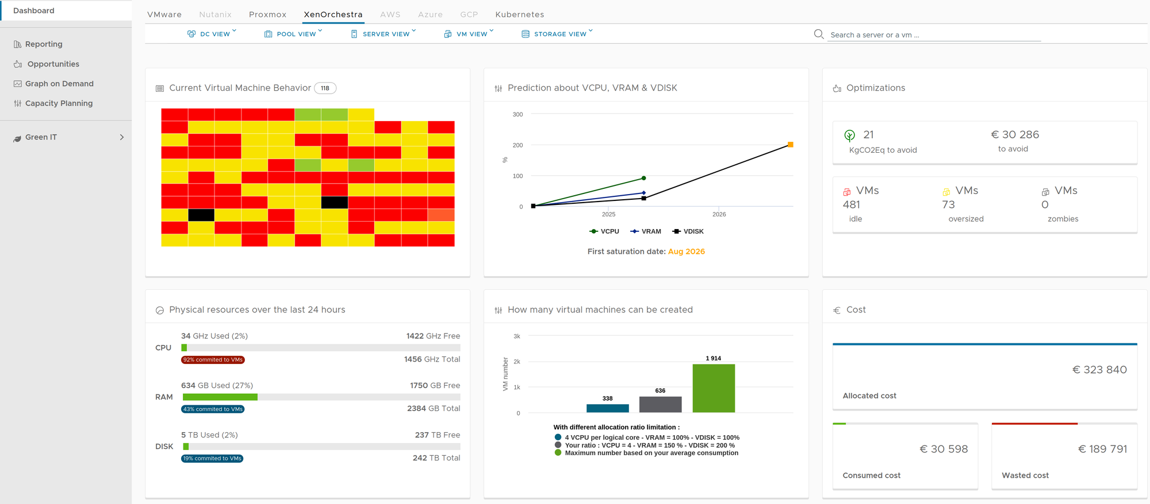Click the Capacity Planning sliders icon

click(18, 103)
